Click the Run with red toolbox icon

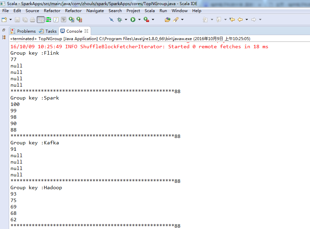click(x=146, y=20)
